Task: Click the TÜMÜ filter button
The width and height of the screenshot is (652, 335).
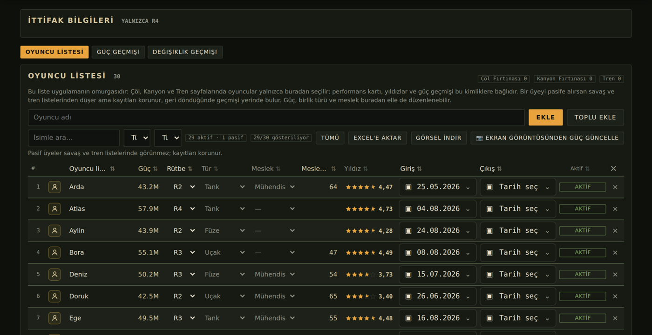Action: (x=330, y=138)
